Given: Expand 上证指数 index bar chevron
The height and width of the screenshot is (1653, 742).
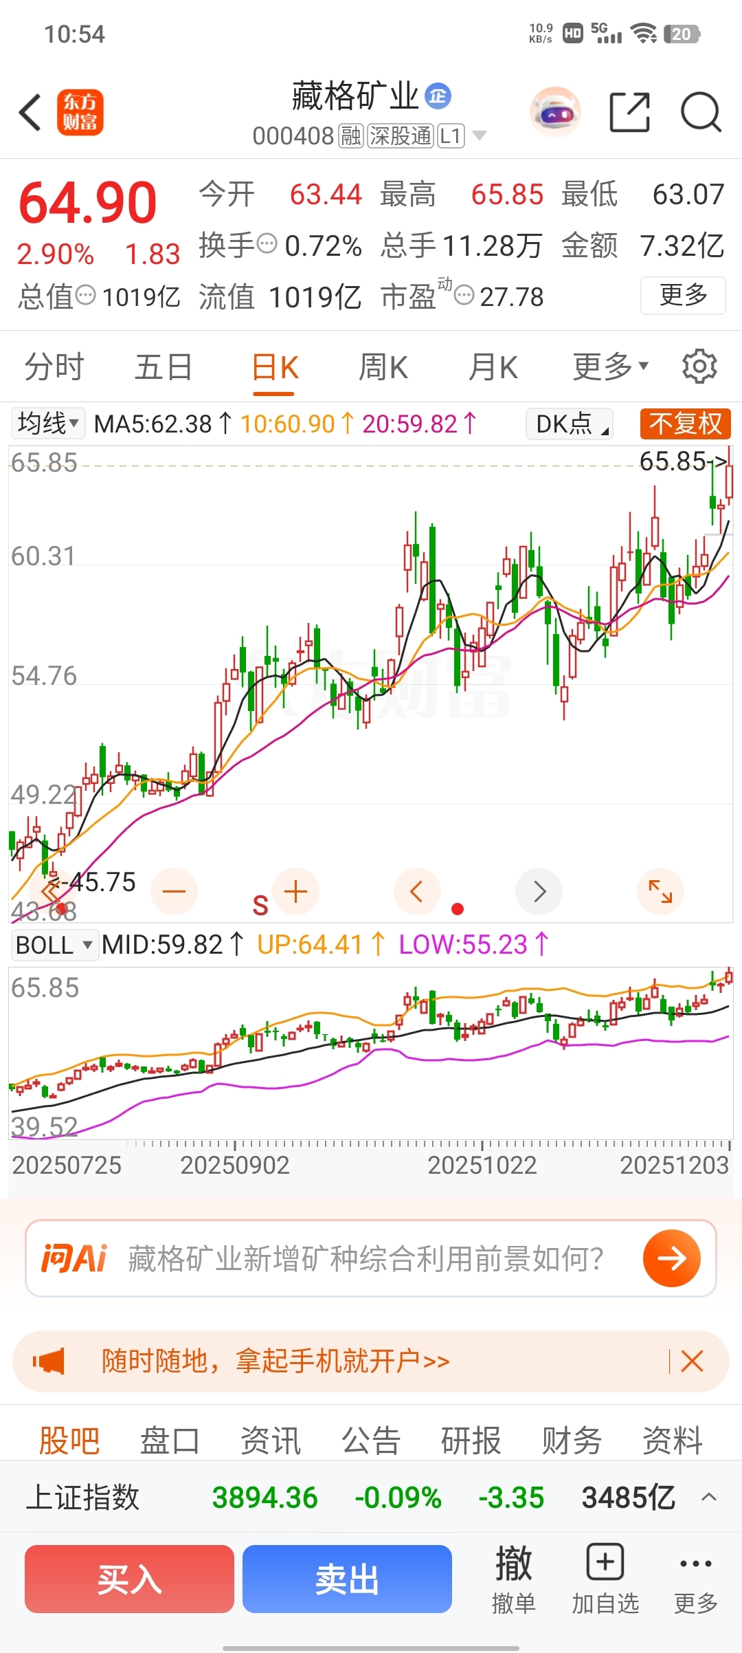Looking at the screenshot, I should tap(709, 1497).
